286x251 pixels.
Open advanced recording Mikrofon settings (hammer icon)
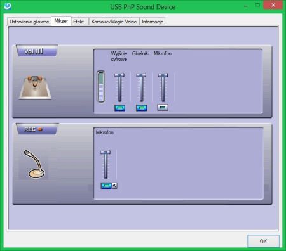(x=114, y=186)
